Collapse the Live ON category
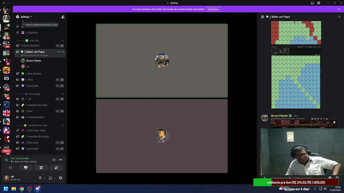Screen dimensions: 344x193 pyautogui.click(x=29, y=41)
